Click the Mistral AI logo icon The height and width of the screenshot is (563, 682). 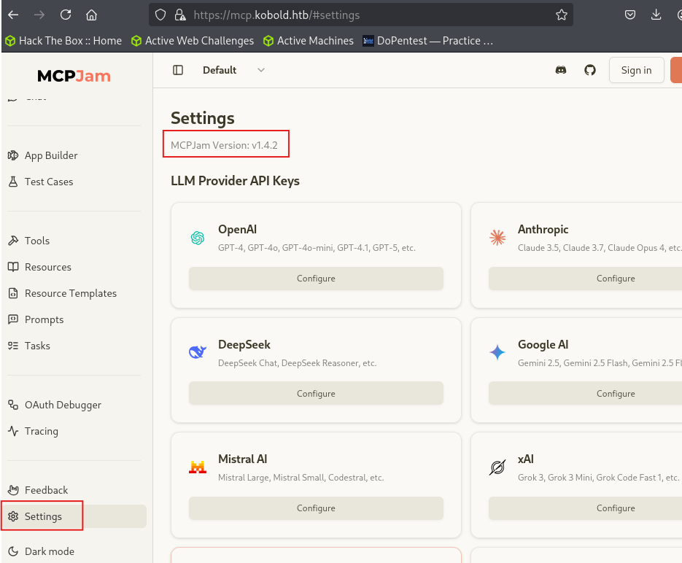coord(198,467)
